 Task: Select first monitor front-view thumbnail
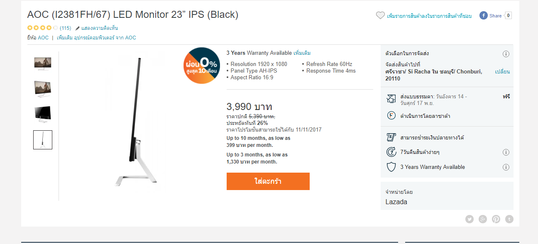click(x=43, y=63)
